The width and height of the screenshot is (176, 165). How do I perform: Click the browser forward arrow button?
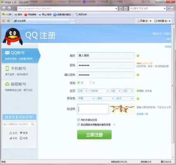(x=9, y=8)
